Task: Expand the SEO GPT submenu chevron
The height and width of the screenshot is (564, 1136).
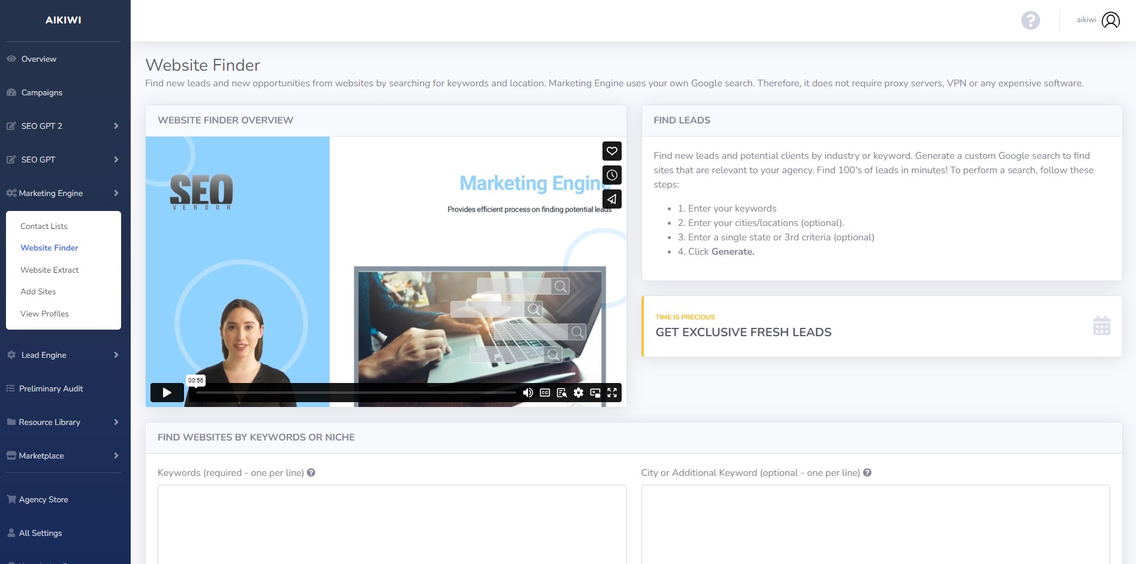Action: tap(116, 159)
